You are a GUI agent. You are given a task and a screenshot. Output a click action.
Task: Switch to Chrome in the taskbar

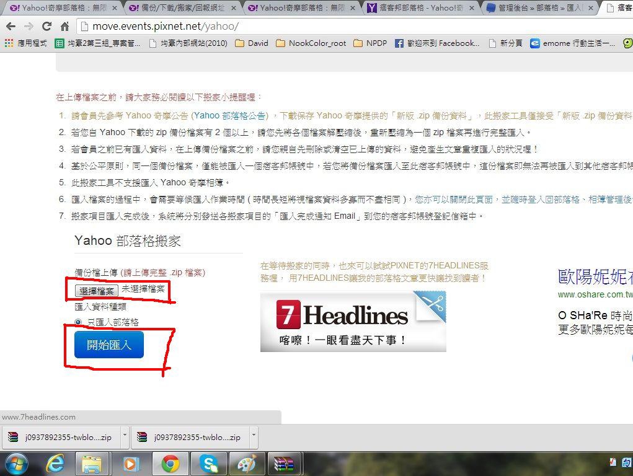pyautogui.click(x=170, y=464)
